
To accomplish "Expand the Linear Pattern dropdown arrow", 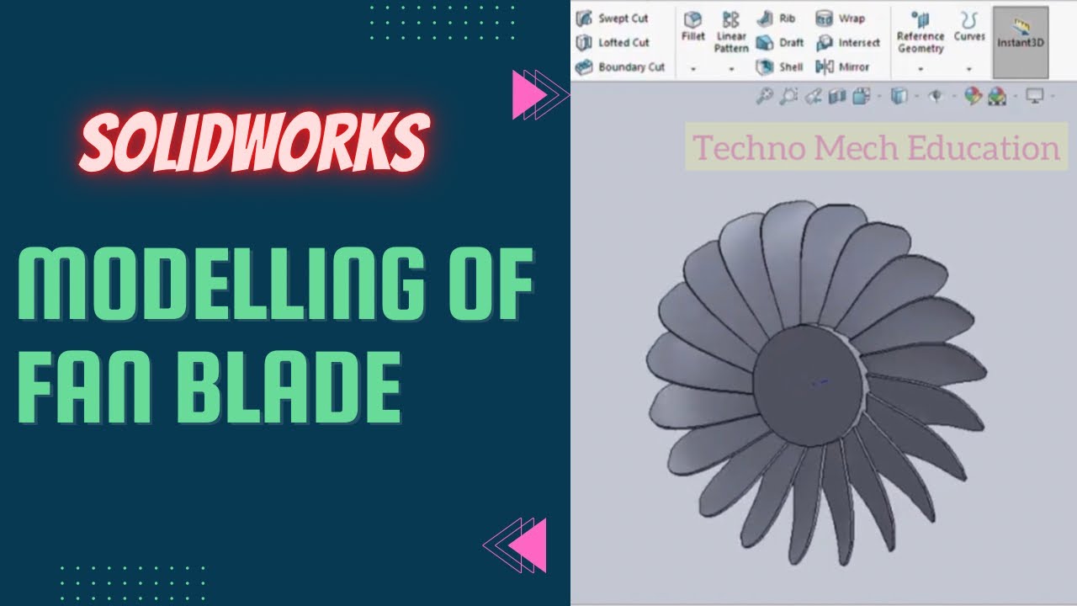I will click(731, 69).
